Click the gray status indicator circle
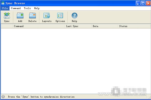The width and height of the screenshot is (151, 100). 3,97
